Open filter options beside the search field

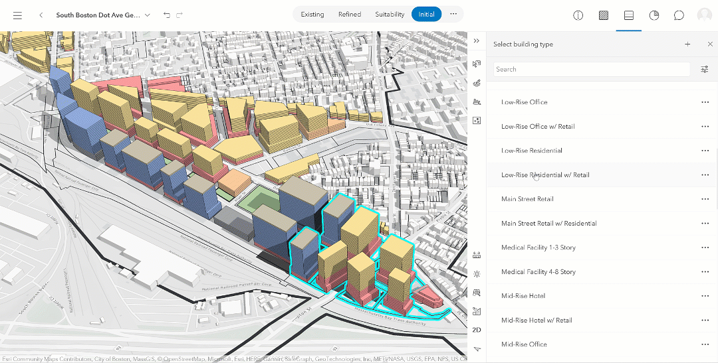[705, 69]
